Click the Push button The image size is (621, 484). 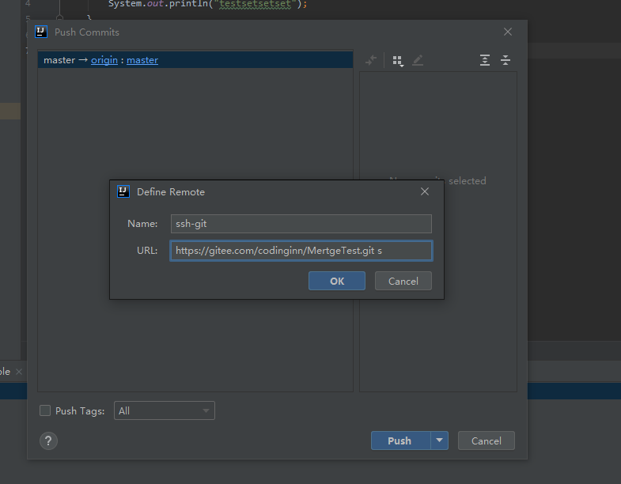[x=400, y=441]
